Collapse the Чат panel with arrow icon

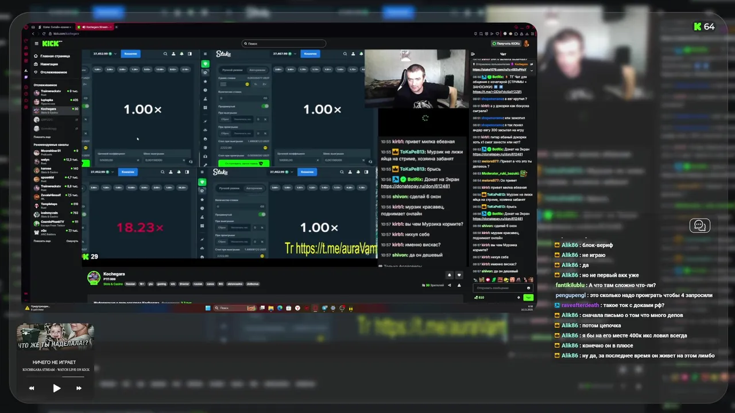tap(473, 54)
